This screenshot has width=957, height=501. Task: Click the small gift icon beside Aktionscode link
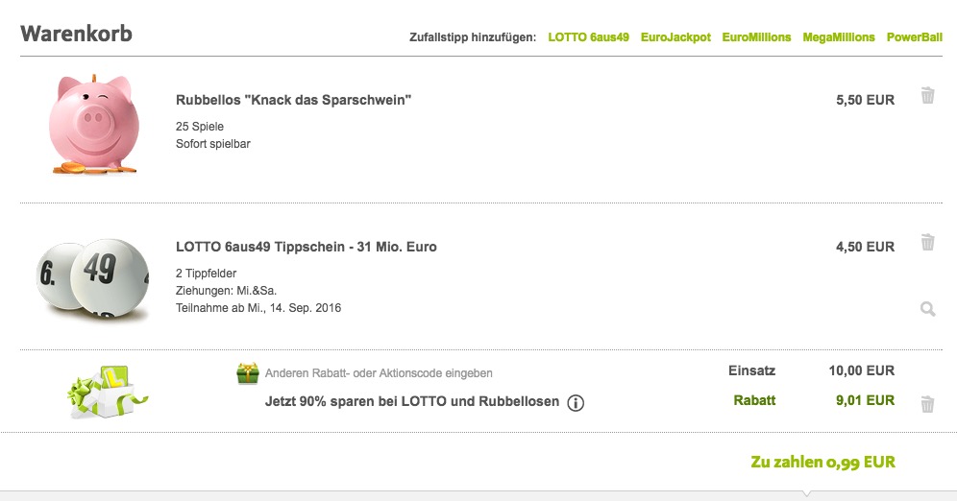click(x=248, y=373)
